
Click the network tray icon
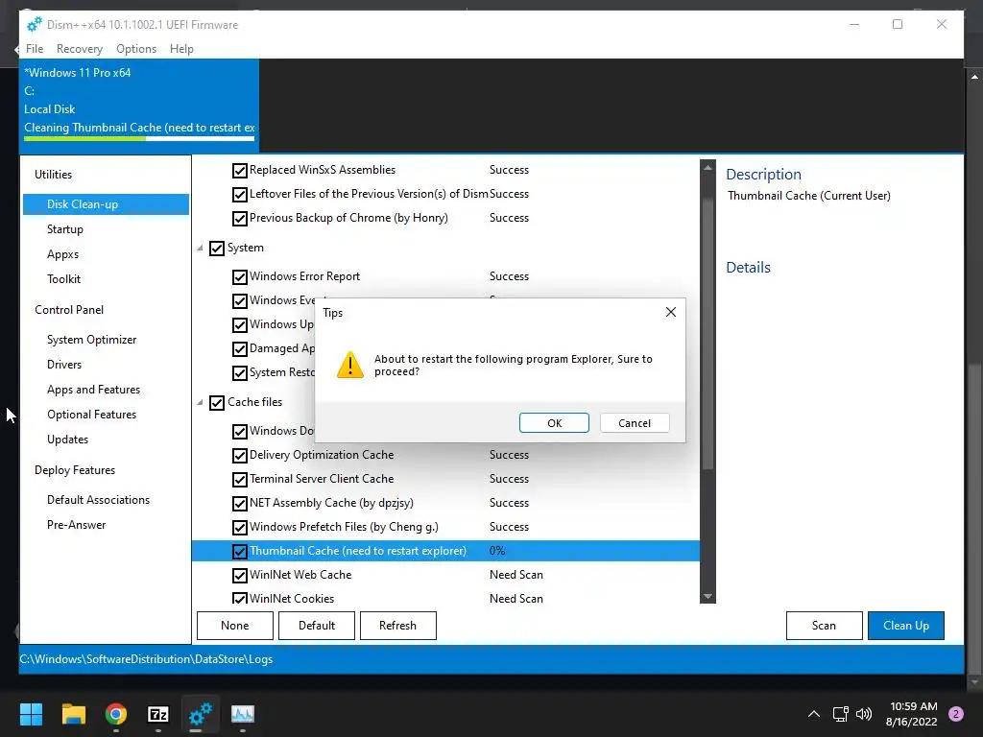click(840, 714)
